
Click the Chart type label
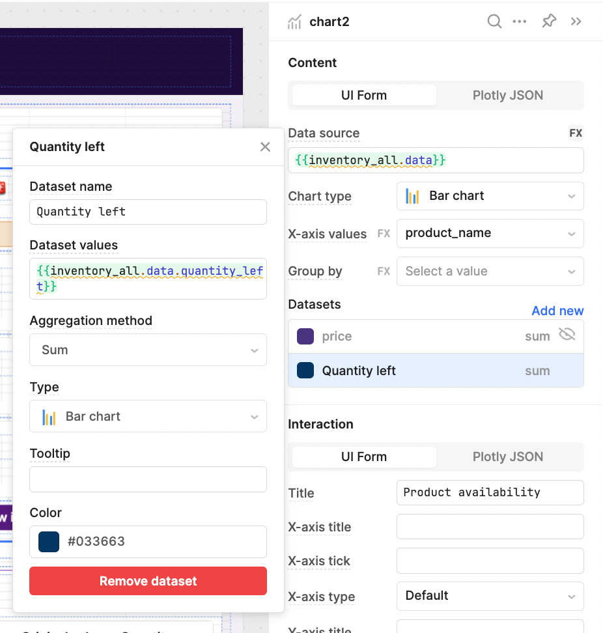tap(320, 196)
